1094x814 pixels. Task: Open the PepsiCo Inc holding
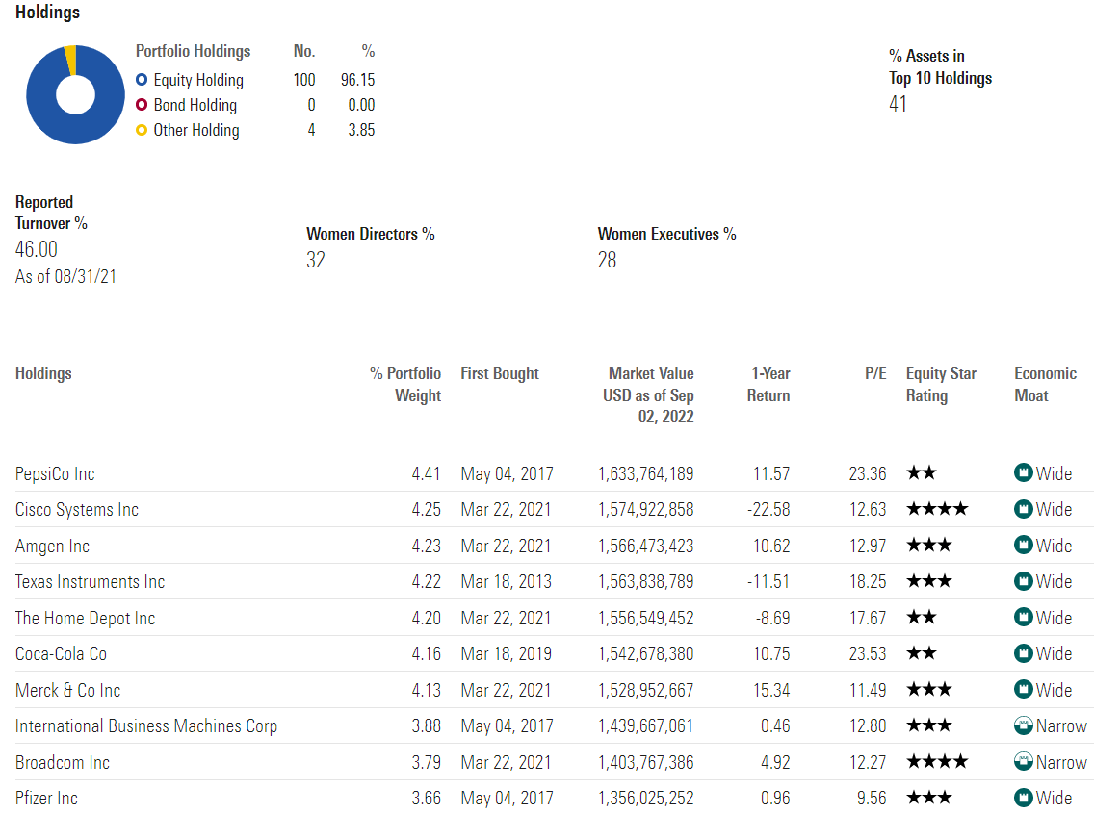tap(55, 474)
